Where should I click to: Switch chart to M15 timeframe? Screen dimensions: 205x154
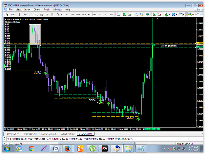point(78,15)
